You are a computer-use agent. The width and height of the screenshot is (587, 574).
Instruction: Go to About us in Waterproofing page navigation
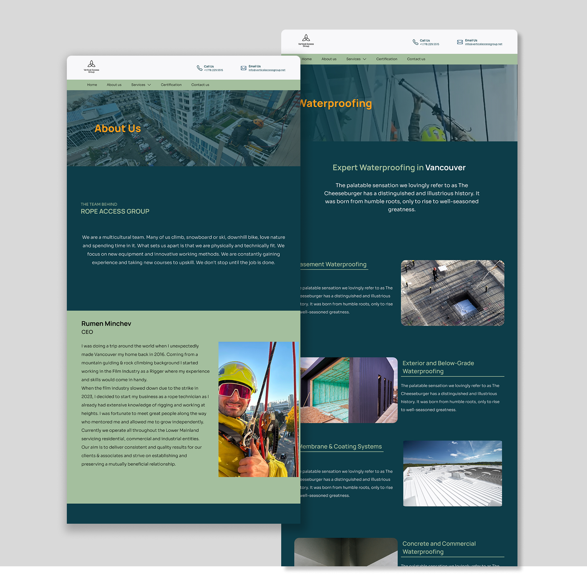[x=329, y=59]
